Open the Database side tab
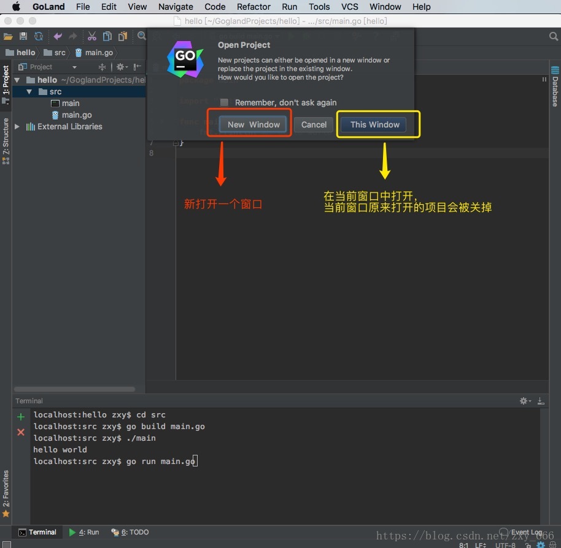The width and height of the screenshot is (561, 548). pos(555,86)
